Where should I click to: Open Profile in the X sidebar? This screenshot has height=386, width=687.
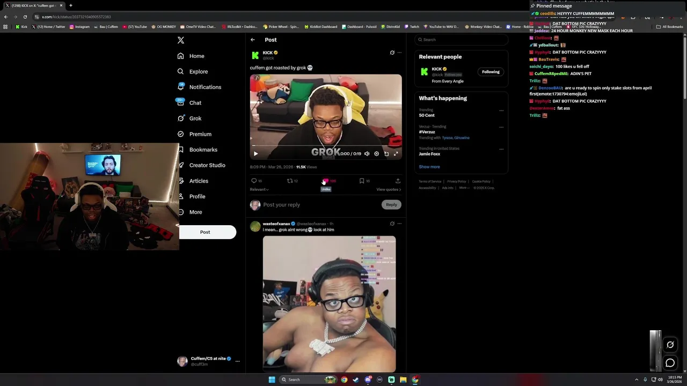coord(192,197)
